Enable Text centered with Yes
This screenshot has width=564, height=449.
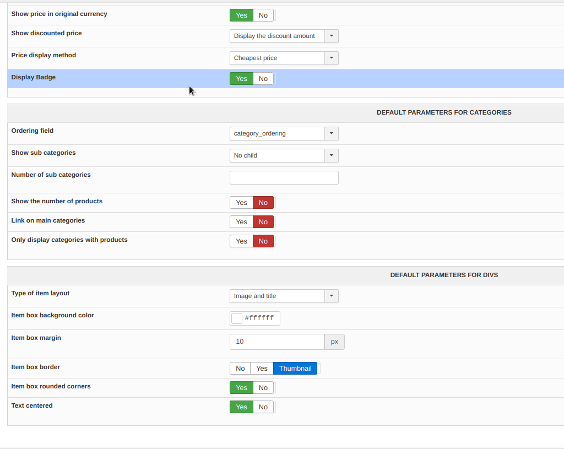click(241, 407)
